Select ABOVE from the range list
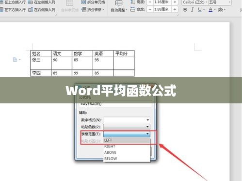The height and width of the screenshot is (181, 242). click(x=127, y=152)
